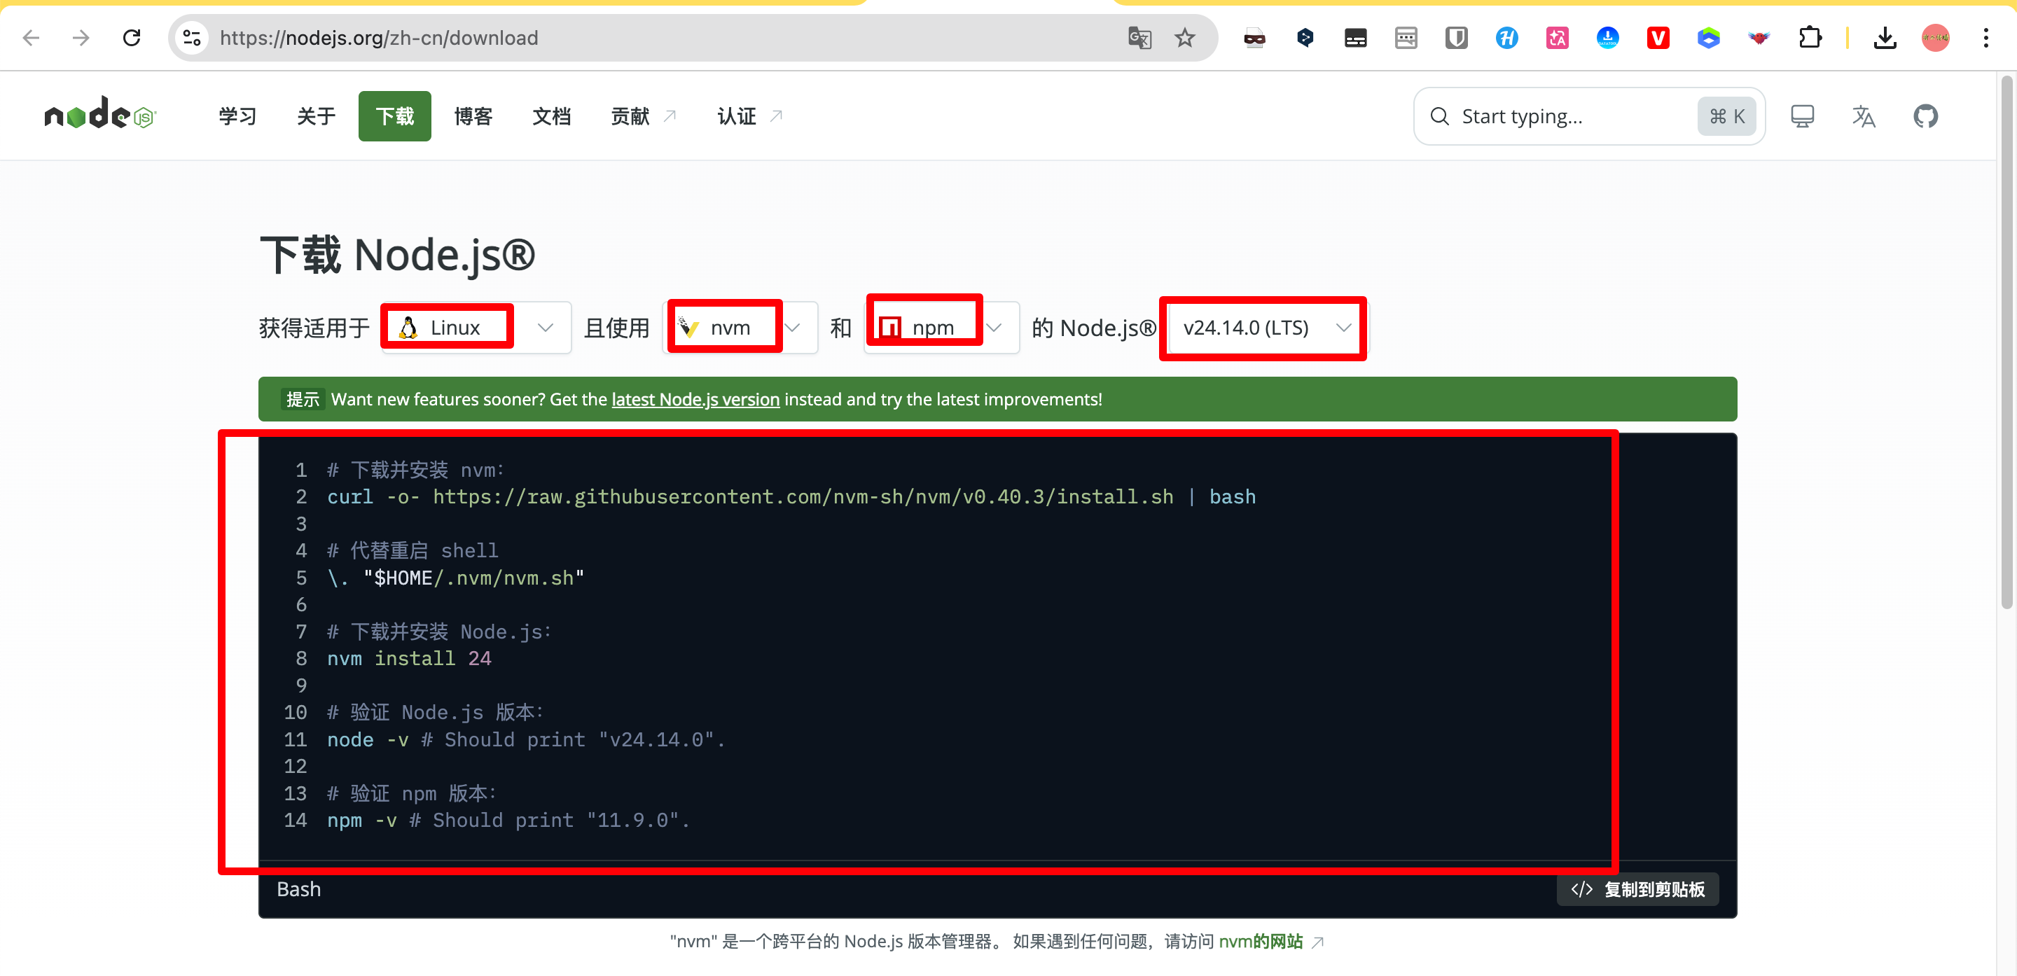Click the language switcher icon
This screenshot has height=976, width=2017.
coord(1863,117)
